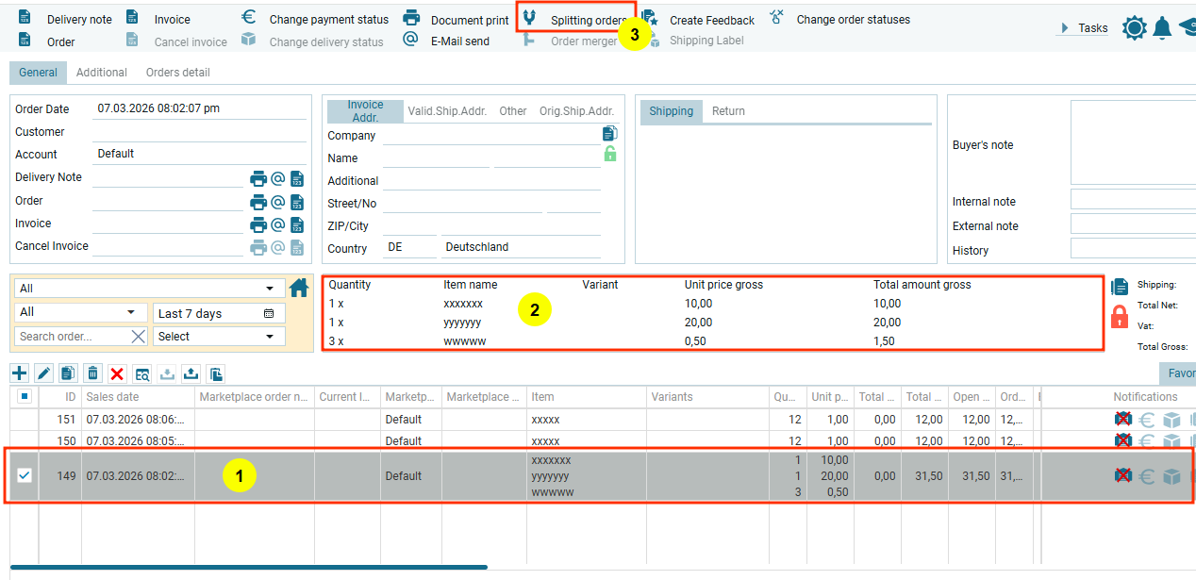This screenshot has width=1196, height=580.
Task: Toggle the select-all checkbox in table header
Action: point(25,397)
